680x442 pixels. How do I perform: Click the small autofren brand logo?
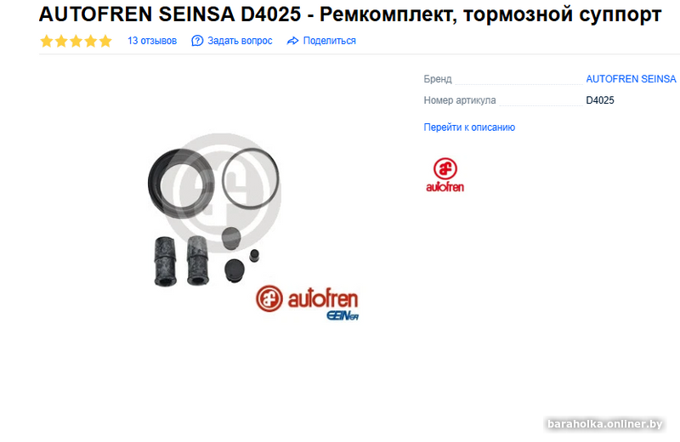[x=445, y=175]
